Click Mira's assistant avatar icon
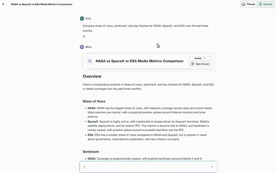This screenshot has width=277, height=173. (82, 47)
